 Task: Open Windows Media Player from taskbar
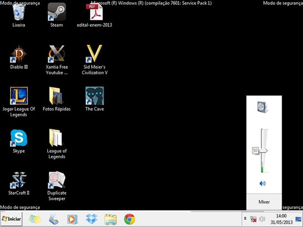click(x=72, y=219)
